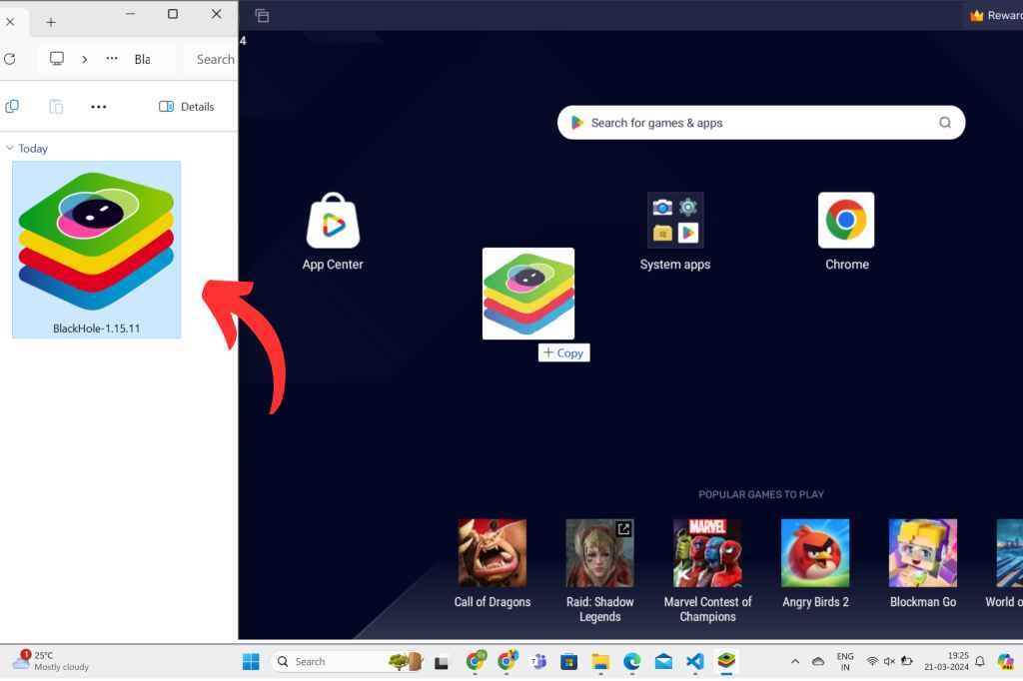Image resolution: width=1023 pixels, height=681 pixels.
Task: Click the multi-instance window icon in BlueStacks
Action: [262, 15]
